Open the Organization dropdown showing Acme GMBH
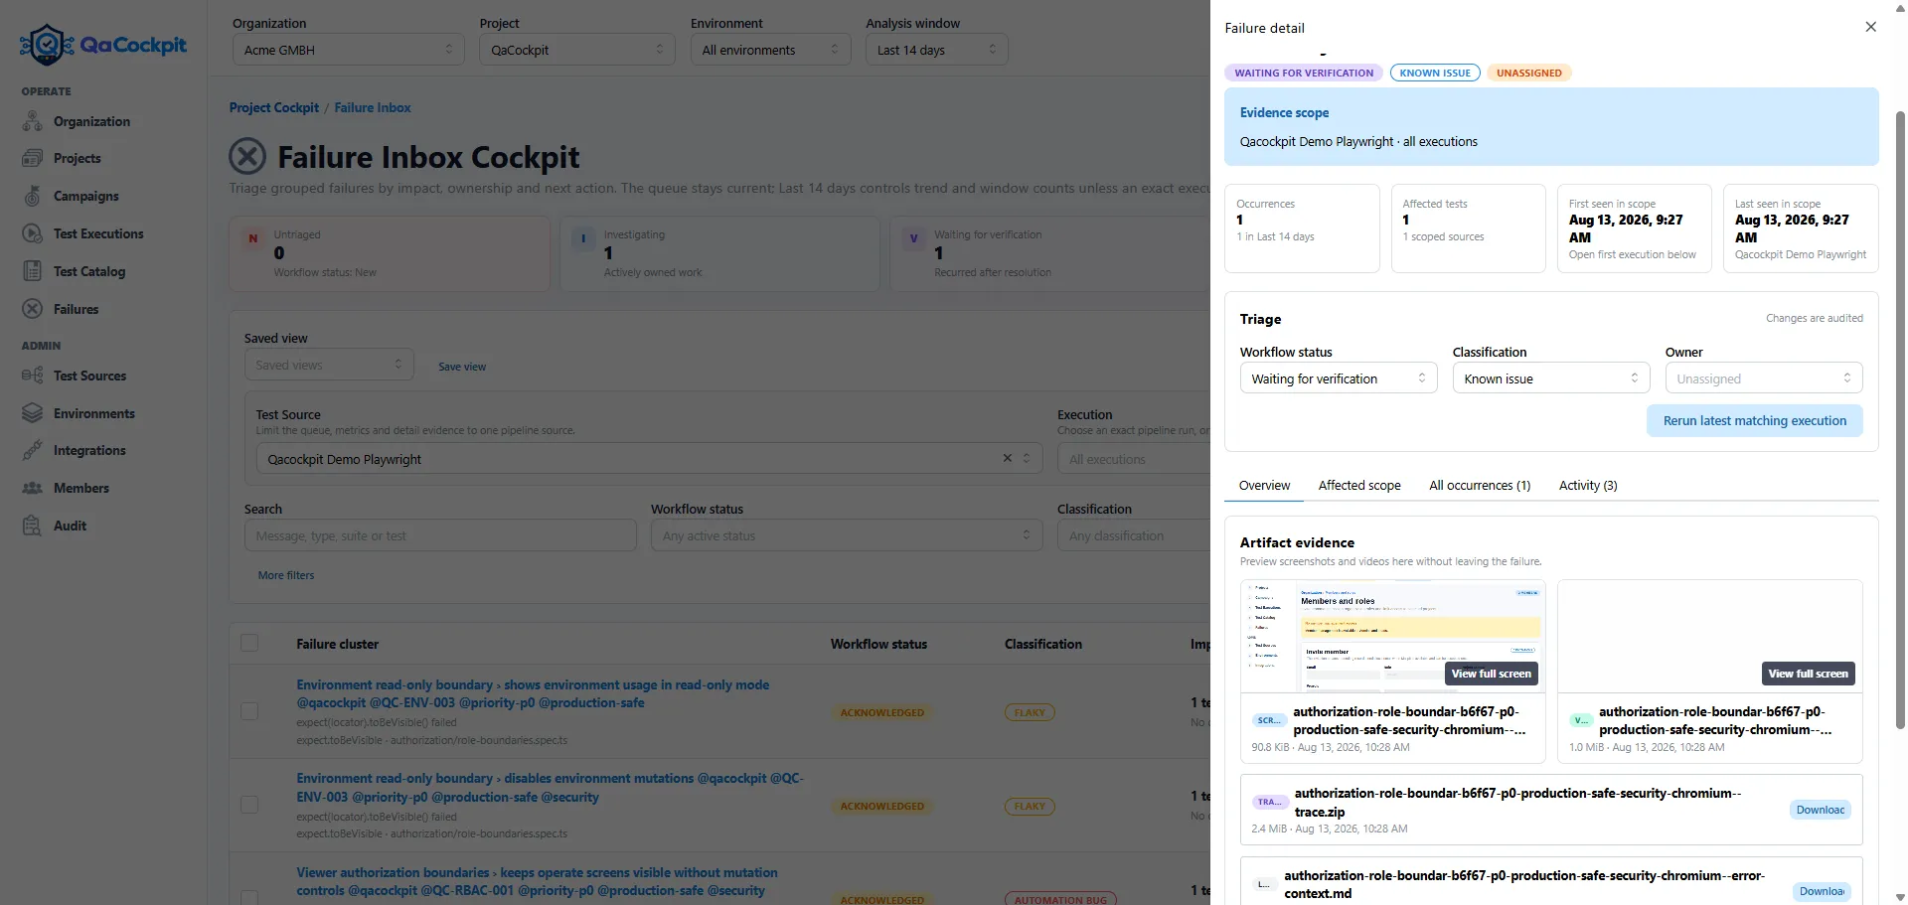 [348, 50]
